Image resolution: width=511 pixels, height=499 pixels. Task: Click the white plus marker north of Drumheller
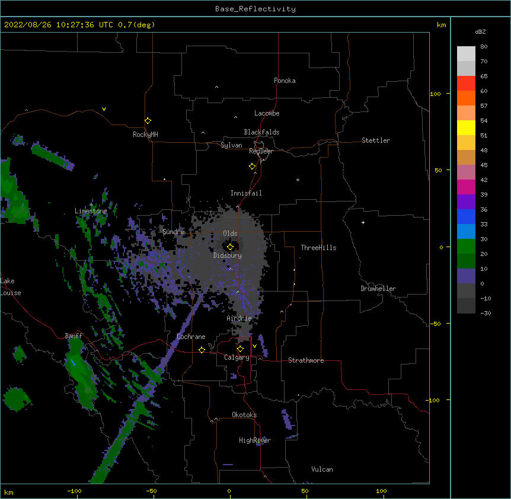click(x=363, y=222)
